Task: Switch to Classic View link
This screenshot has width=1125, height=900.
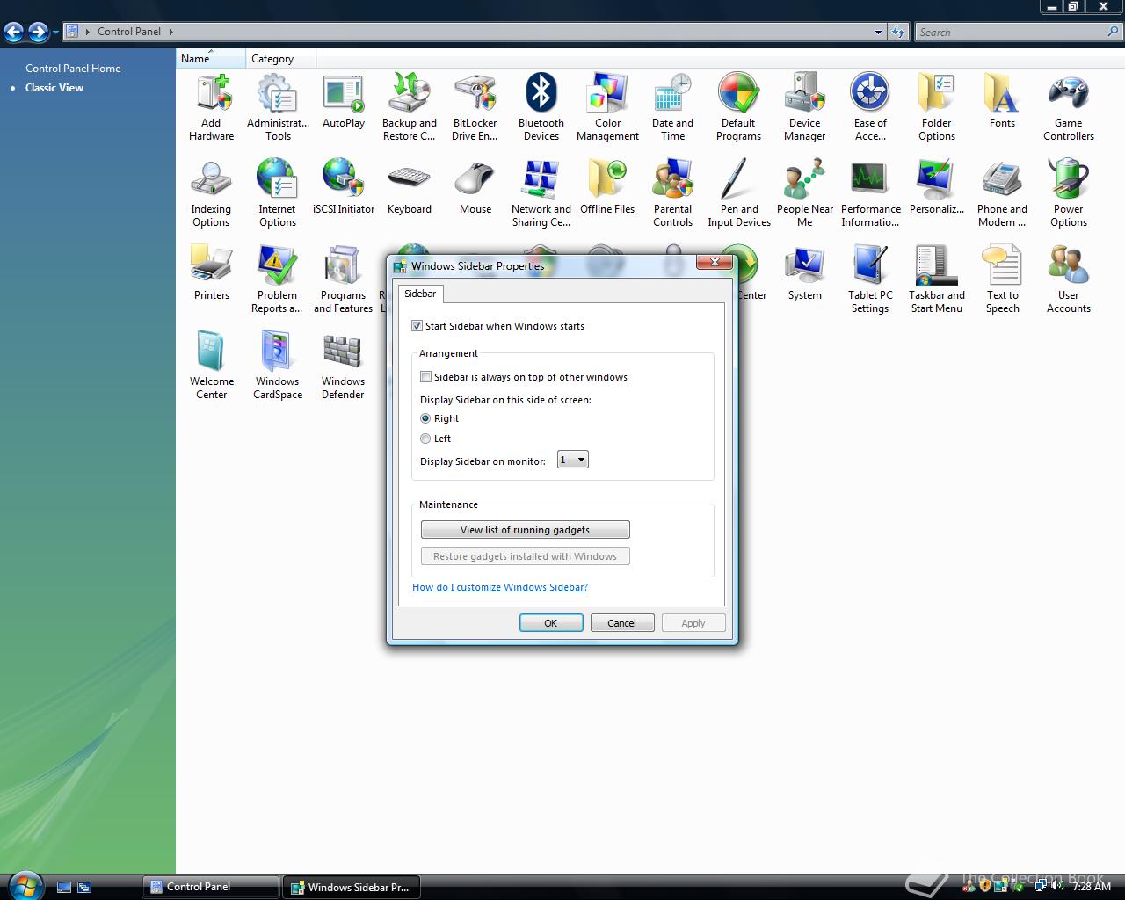Action: click(54, 88)
